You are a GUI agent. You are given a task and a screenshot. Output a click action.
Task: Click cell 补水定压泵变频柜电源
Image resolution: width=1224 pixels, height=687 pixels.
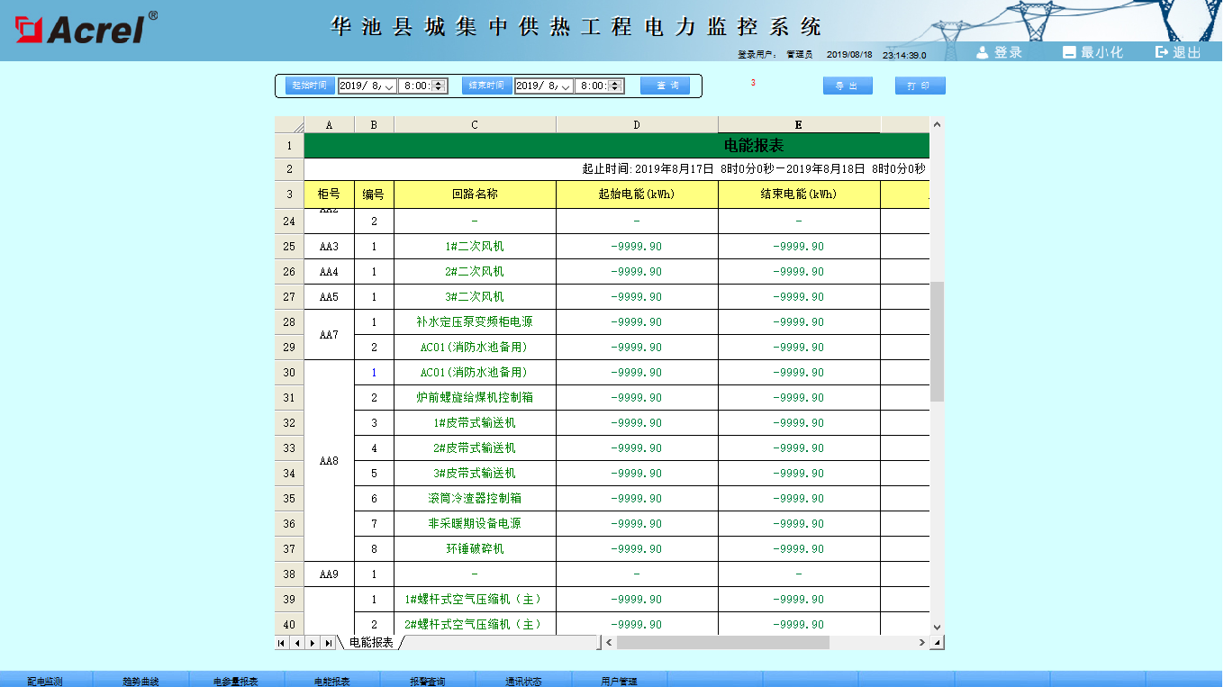point(475,322)
